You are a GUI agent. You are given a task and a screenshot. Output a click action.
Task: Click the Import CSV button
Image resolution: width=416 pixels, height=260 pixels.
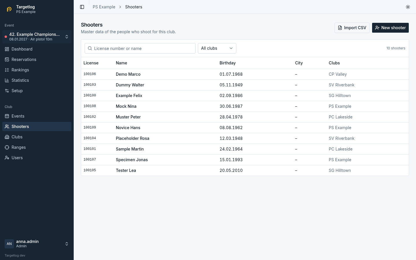(x=352, y=28)
